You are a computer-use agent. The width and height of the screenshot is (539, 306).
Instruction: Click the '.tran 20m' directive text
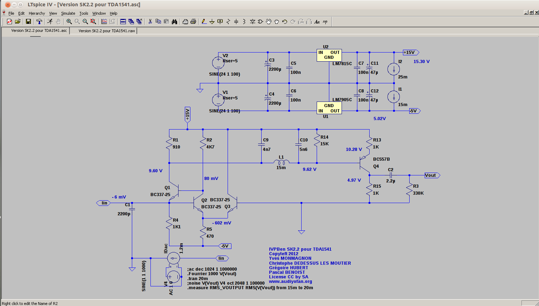[197, 278]
